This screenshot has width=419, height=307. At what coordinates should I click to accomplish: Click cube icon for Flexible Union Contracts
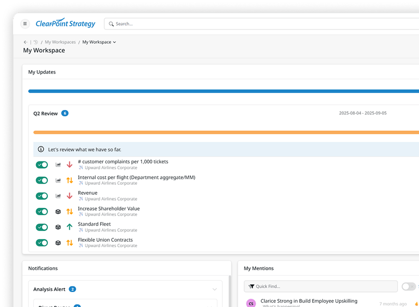point(58,243)
